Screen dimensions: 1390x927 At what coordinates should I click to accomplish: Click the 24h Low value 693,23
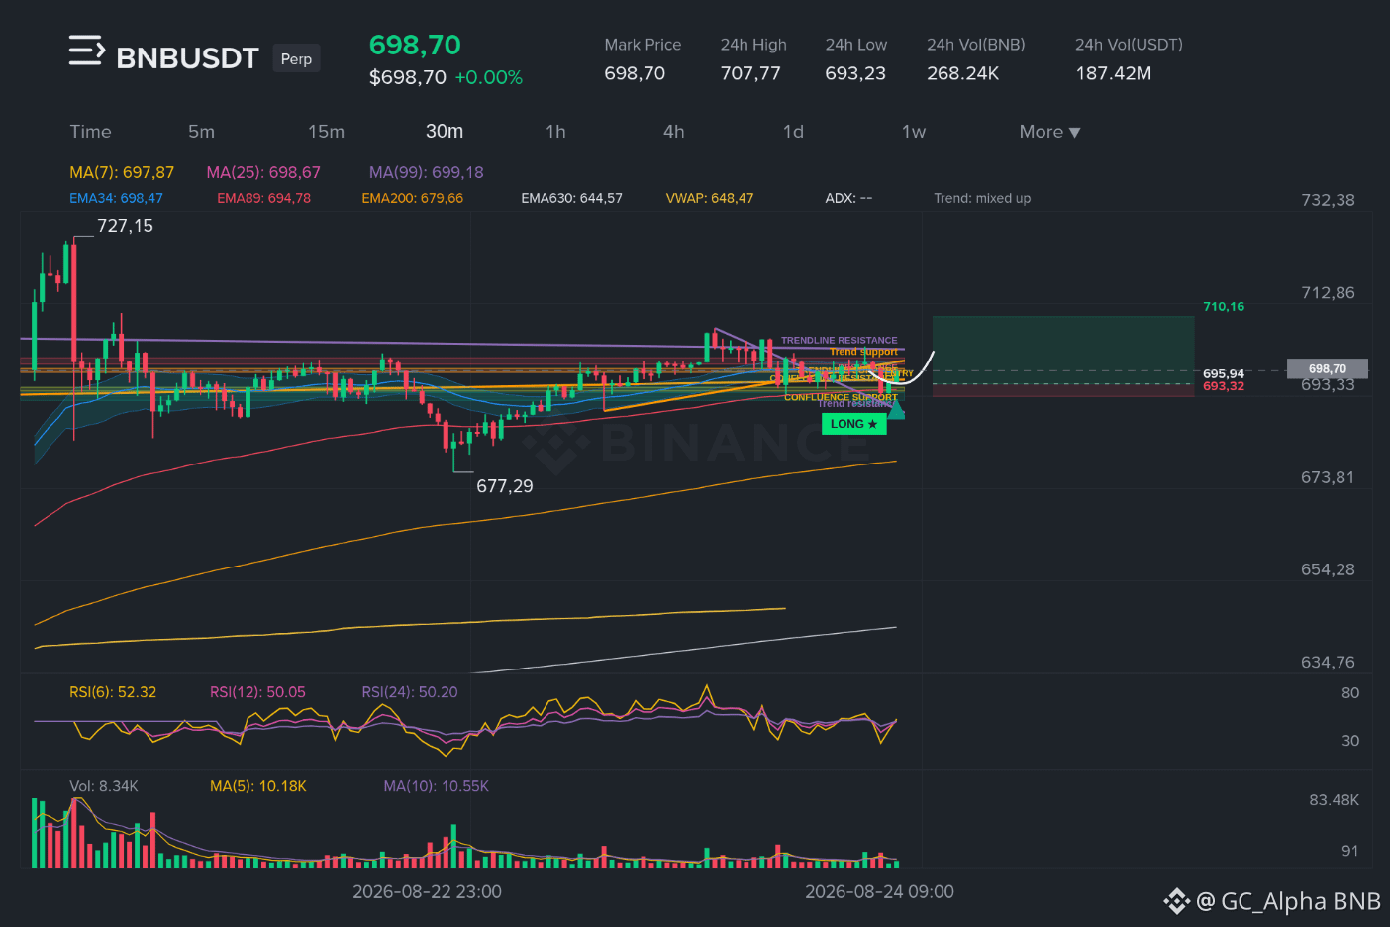855,73
